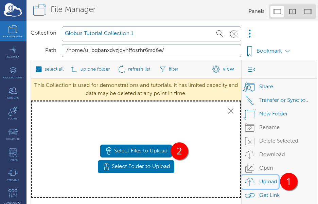Image resolution: width=318 pixels, height=204 pixels.
Task: Open the Activity page in sidebar
Action: [x=13, y=52]
